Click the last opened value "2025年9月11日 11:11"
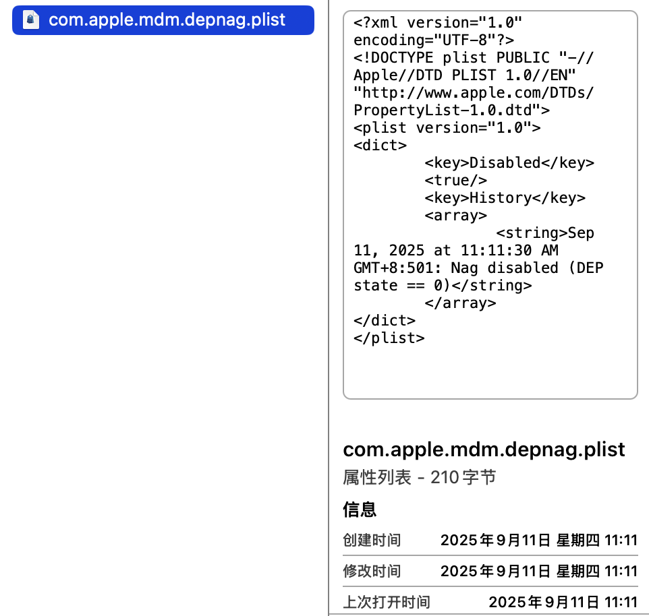Screen dimensions: 649x616 tap(563, 602)
